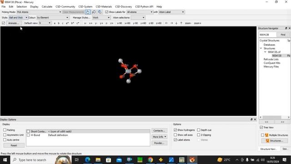Open the Calculate menu
291x164 pixels.
coord(47,7)
